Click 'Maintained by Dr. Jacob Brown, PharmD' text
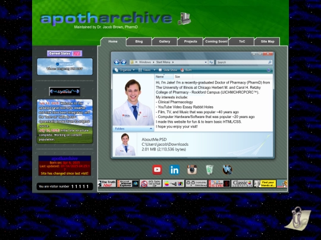Screen dimensions: 321x240 click(106, 27)
